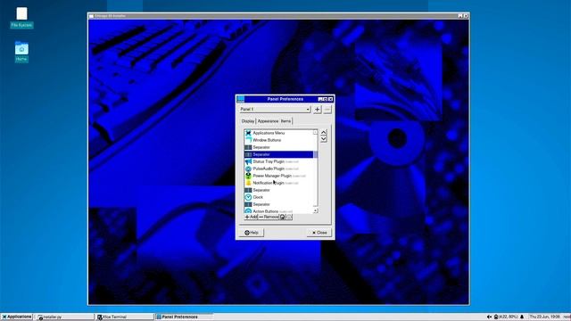Switch to installer.py taskbar window
Screen dimensions: 571x321
pyautogui.click(x=64, y=317)
